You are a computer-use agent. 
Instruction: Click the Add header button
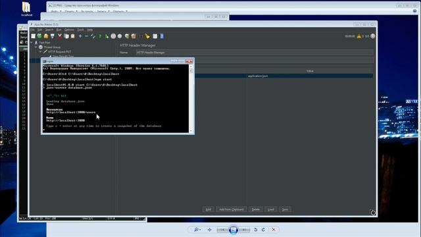(209, 209)
